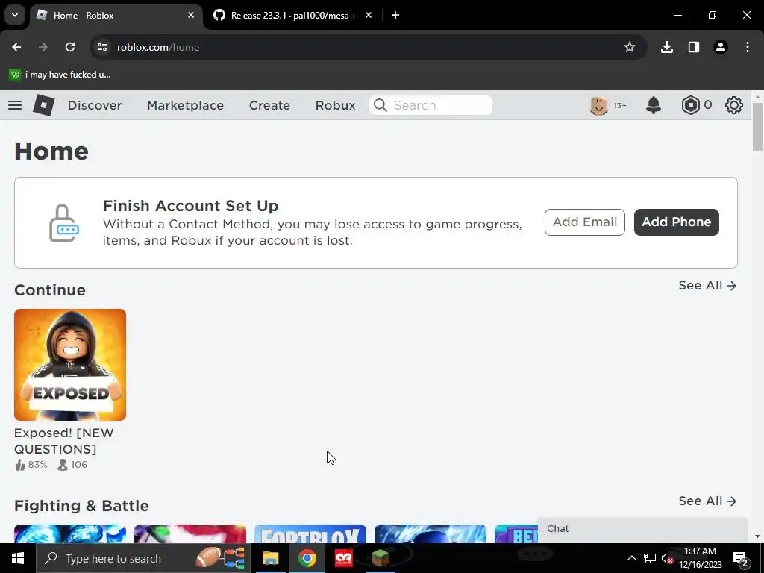View site information icon
The height and width of the screenshot is (573, 764).
tap(101, 47)
